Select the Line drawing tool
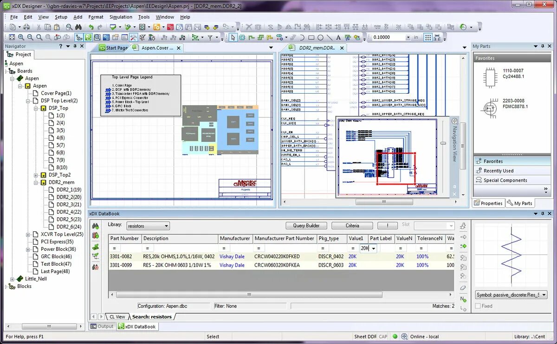Viewport: 557px width, 344px height. tap(329, 38)
